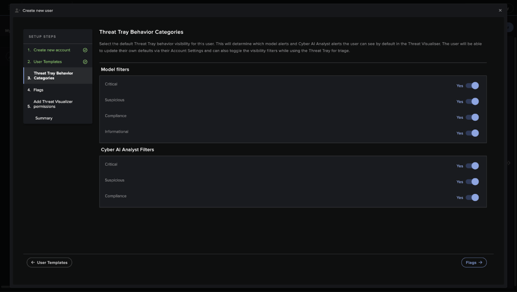The image size is (517, 292).
Task: Click the left arrow icon in User Templates button
Action: tap(33, 262)
